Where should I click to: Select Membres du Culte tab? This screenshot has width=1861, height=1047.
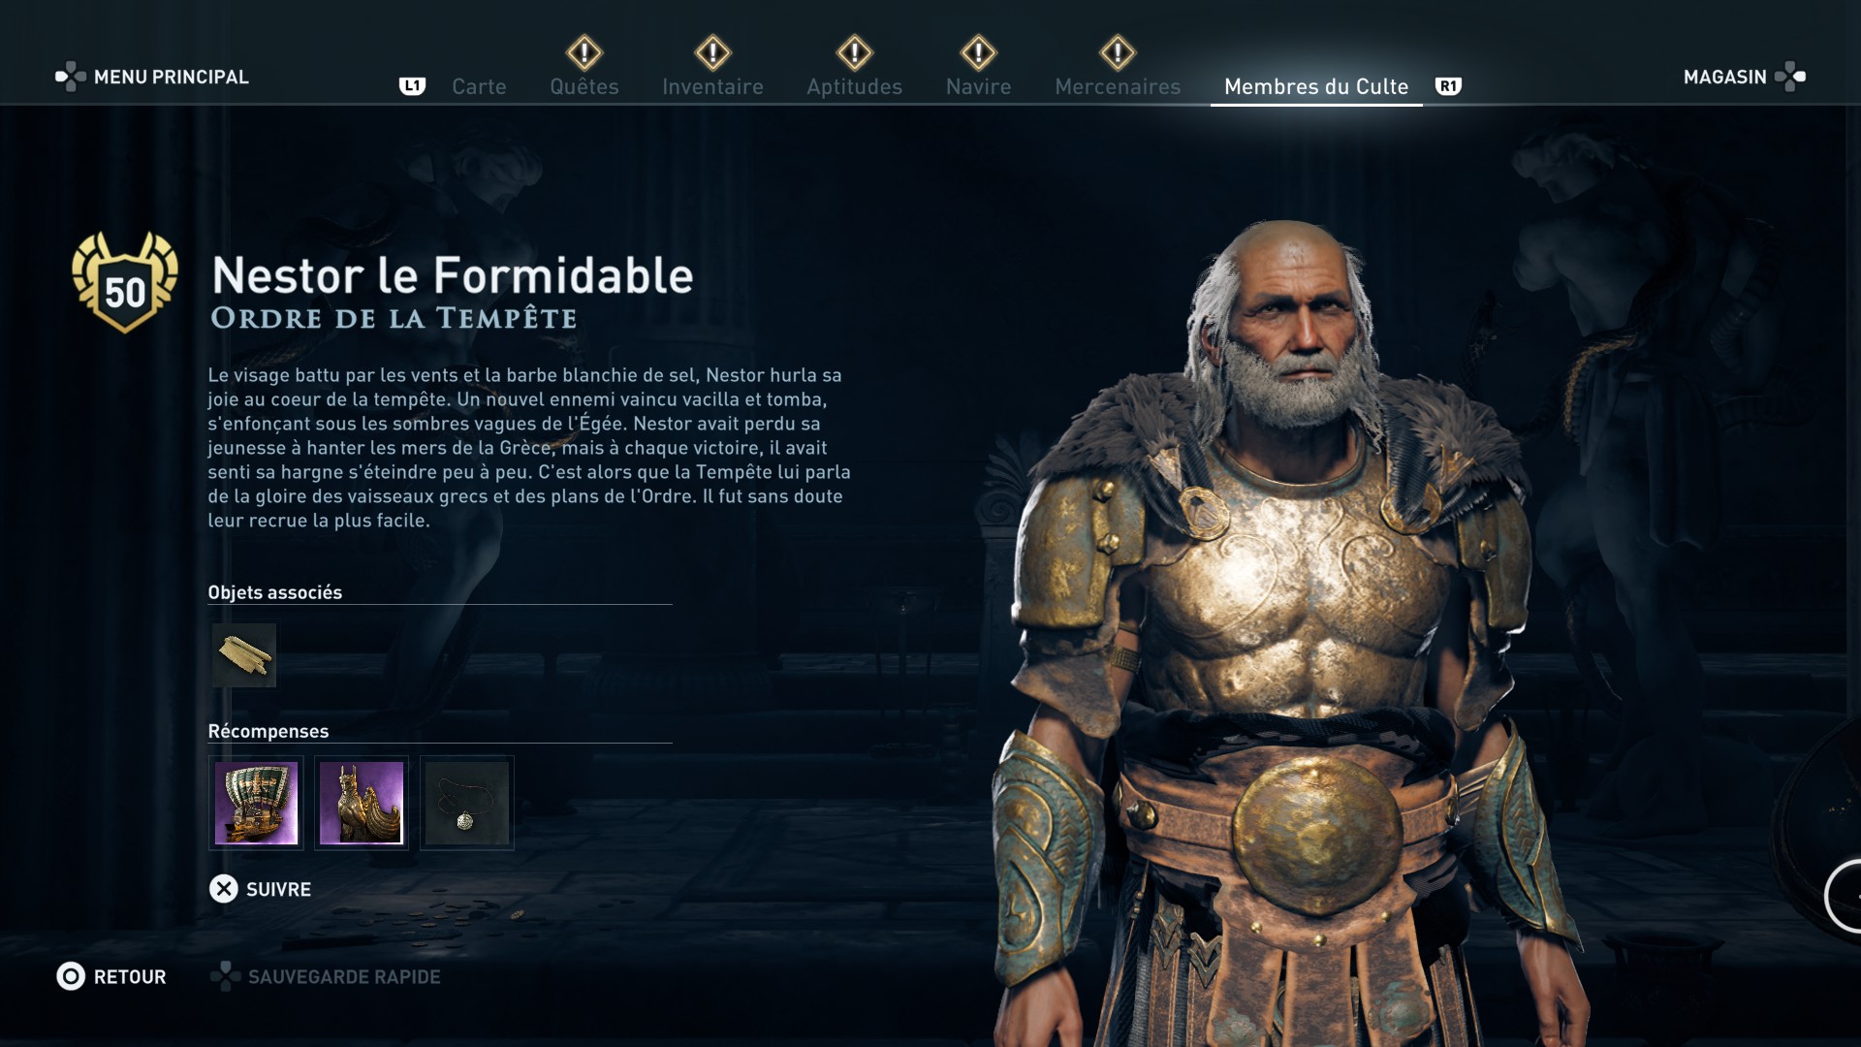[1316, 86]
